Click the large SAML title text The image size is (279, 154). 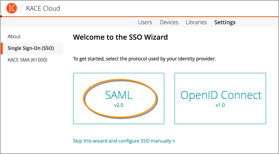click(118, 95)
